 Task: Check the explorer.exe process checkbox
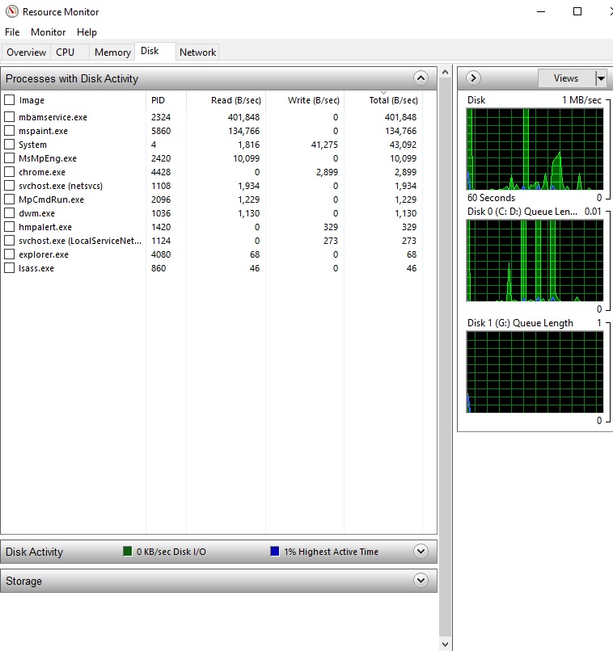pos(9,254)
